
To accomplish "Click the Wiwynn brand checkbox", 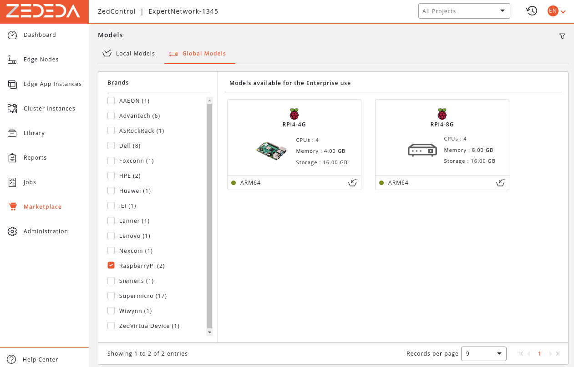I will tap(111, 311).
